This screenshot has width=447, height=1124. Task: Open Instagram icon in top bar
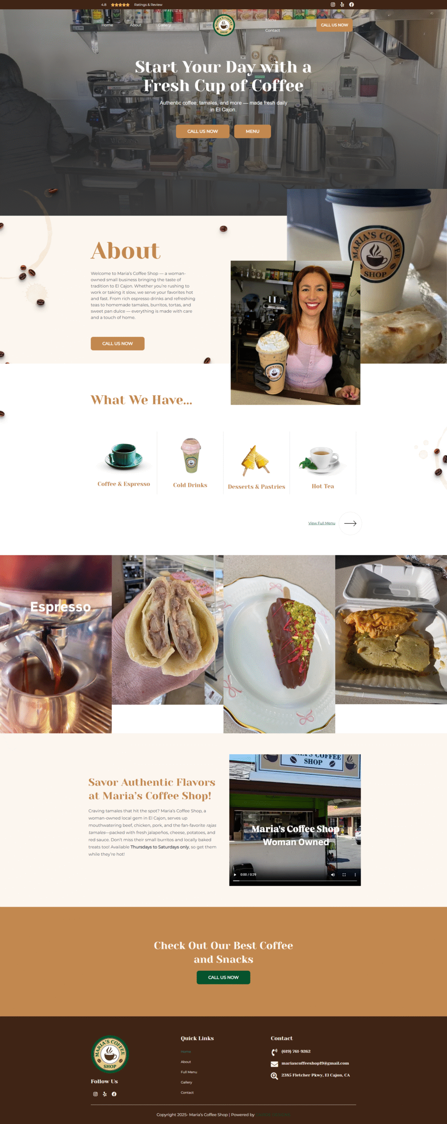pyautogui.click(x=333, y=4)
